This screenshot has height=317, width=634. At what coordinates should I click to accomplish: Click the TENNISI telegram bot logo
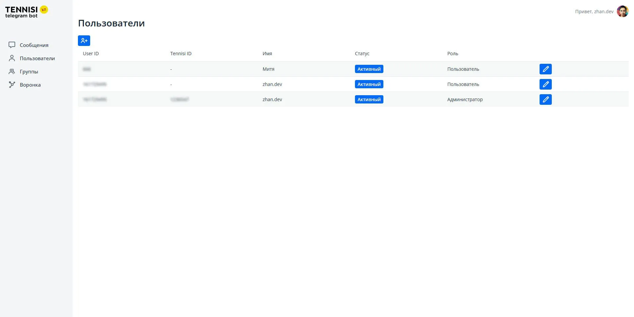[22, 12]
